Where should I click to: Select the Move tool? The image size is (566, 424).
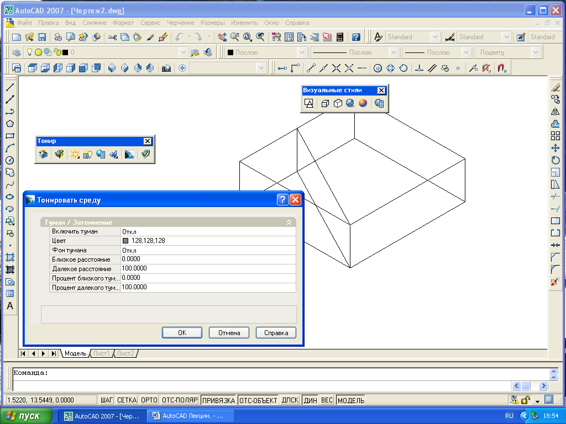click(555, 148)
